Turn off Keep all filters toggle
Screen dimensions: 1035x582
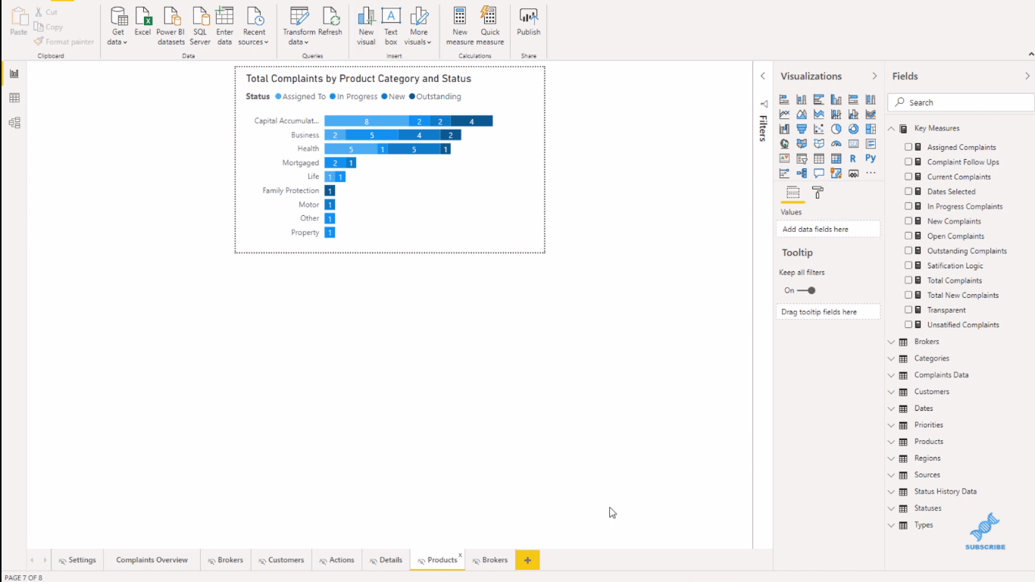(807, 290)
